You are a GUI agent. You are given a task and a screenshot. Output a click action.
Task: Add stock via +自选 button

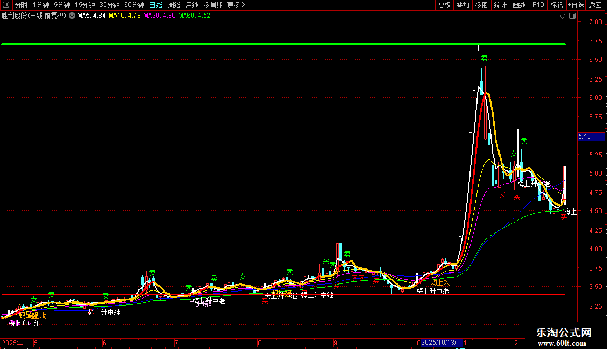[x=576, y=5]
